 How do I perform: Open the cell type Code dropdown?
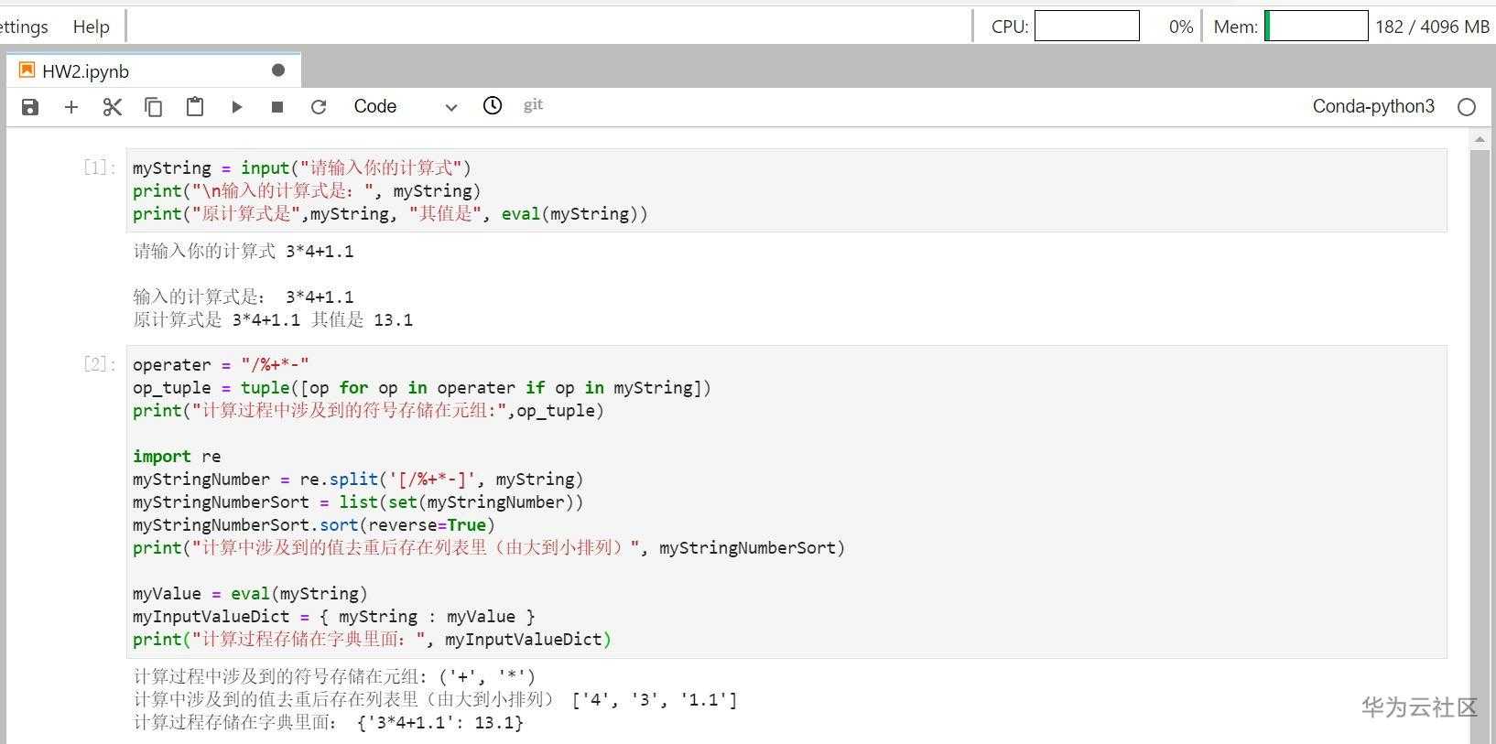coord(405,107)
